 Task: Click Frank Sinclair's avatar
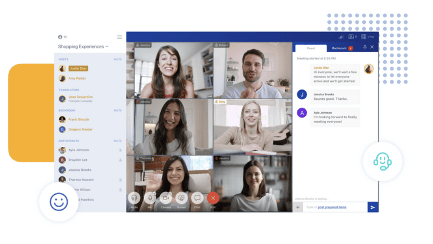pos(62,120)
